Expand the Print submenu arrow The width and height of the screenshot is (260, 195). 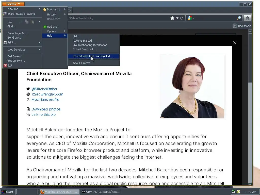click(39, 42)
